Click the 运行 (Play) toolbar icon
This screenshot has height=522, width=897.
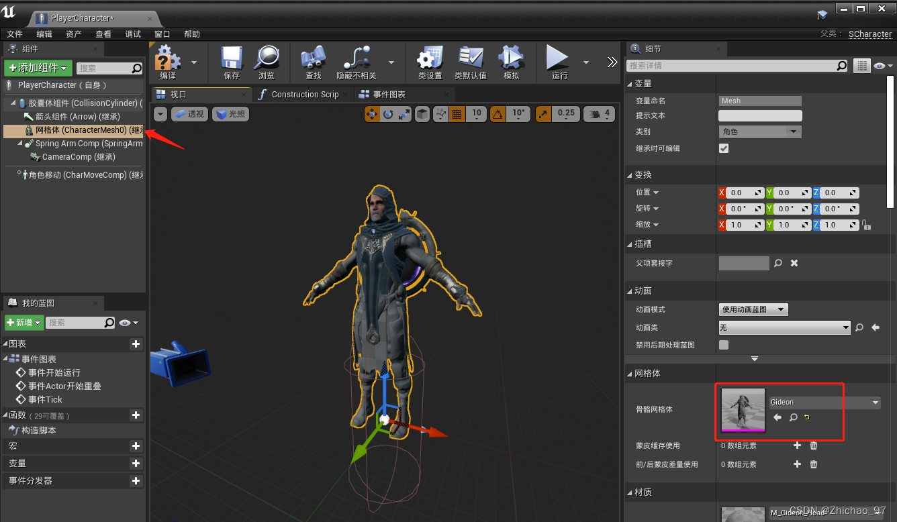click(x=557, y=58)
